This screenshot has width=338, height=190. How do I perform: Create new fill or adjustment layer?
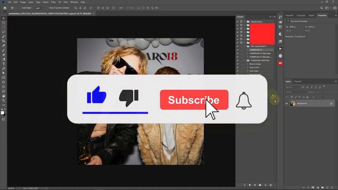pos(318,187)
